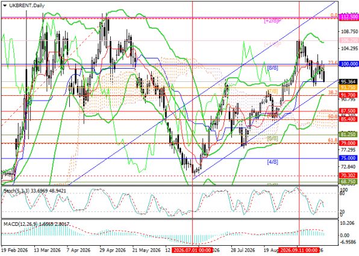Click the 29 Apr 2026 date label

coord(112,250)
